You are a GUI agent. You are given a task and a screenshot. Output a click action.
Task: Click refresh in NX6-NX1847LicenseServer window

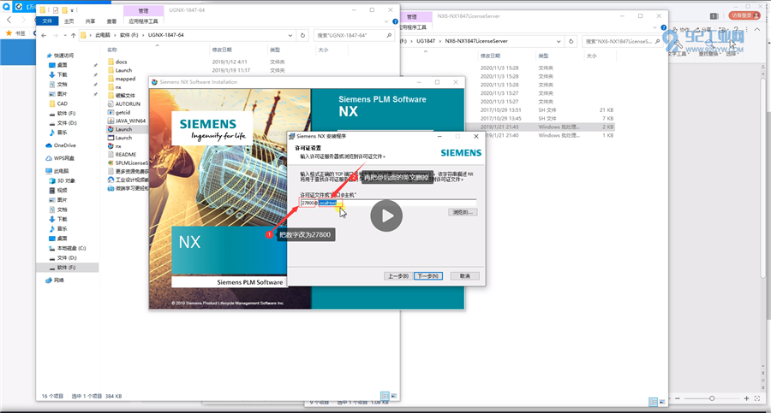tap(571, 41)
